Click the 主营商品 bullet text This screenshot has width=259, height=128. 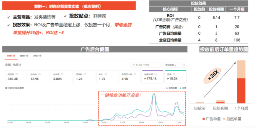click(x=34, y=17)
